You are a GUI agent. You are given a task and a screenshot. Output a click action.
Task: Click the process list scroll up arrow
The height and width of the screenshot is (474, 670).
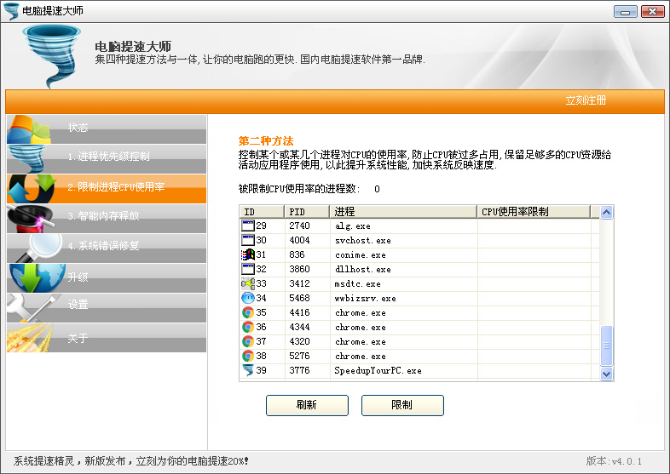[607, 213]
